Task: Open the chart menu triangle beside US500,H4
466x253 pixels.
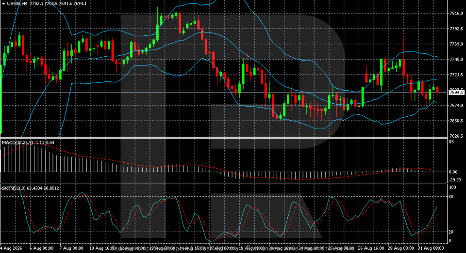Action: (x=3, y=3)
